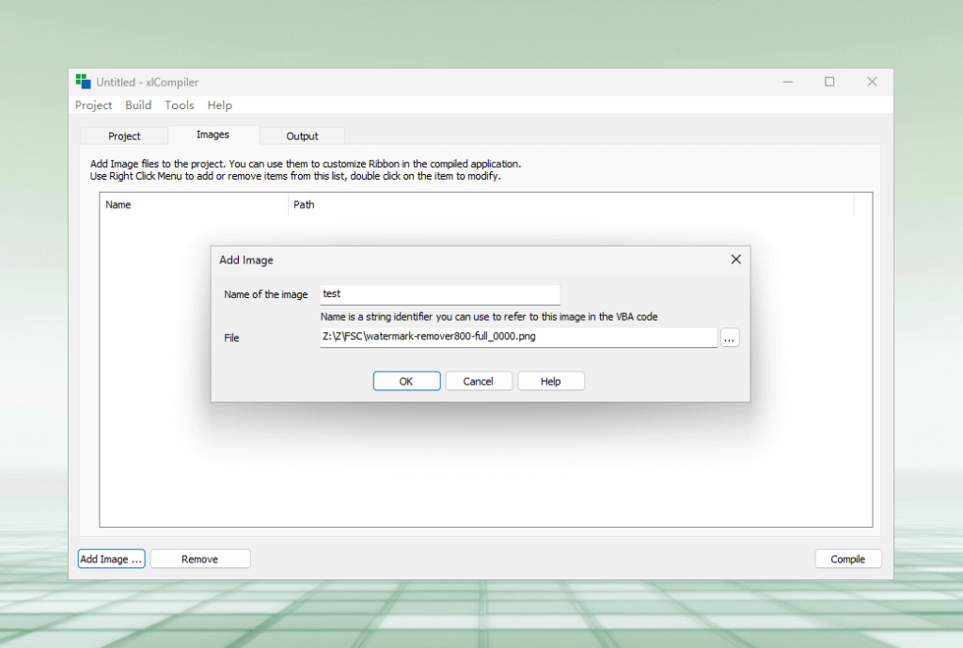The height and width of the screenshot is (648, 963).
Task: Open the Tools menu
Action: [x=179, y=105]
